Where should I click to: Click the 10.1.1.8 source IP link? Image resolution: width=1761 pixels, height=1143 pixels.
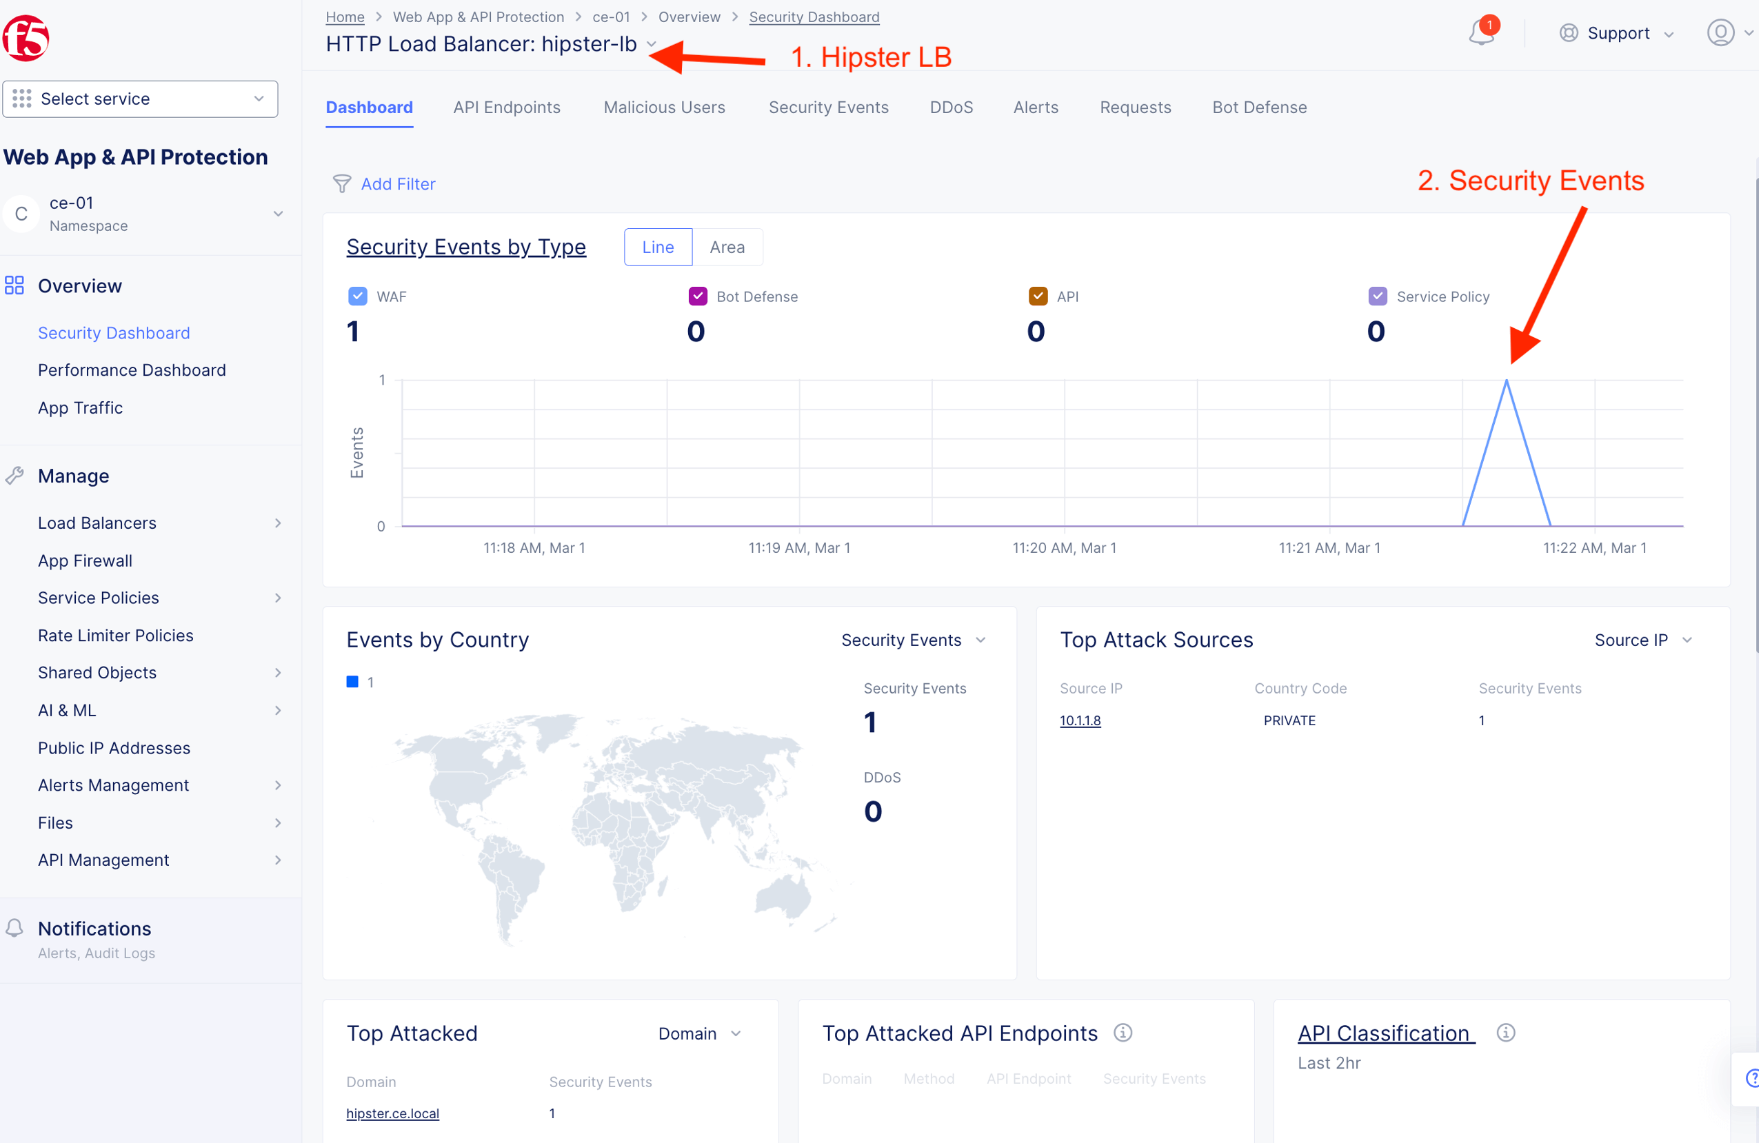click(x=1080, y=720)
